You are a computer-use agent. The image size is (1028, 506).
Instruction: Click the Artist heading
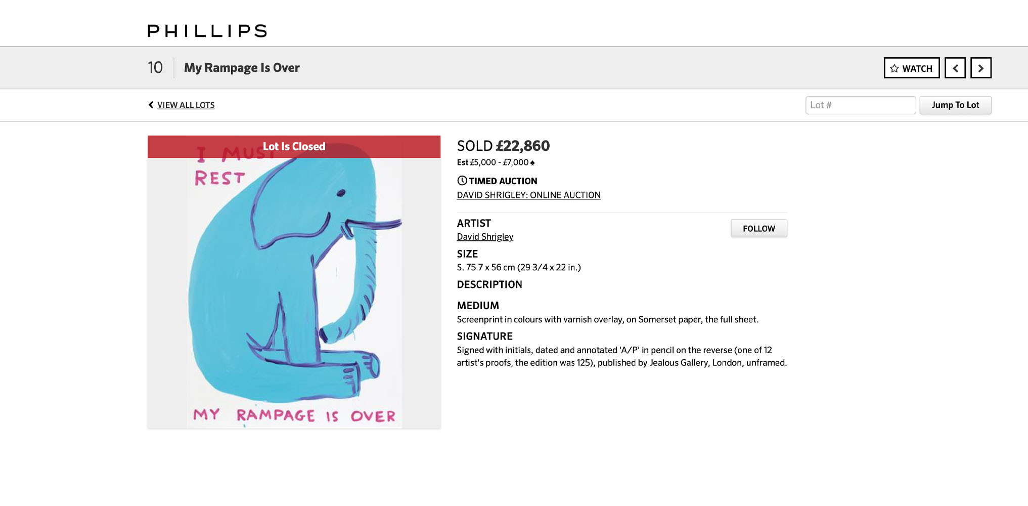474,224
